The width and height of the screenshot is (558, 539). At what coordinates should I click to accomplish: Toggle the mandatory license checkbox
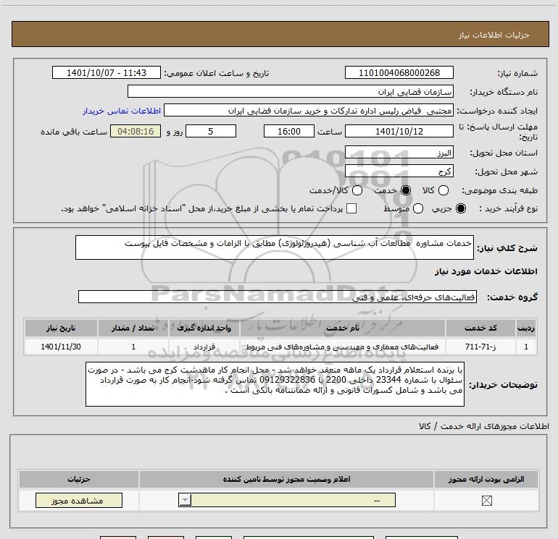(x=486, y=501)
